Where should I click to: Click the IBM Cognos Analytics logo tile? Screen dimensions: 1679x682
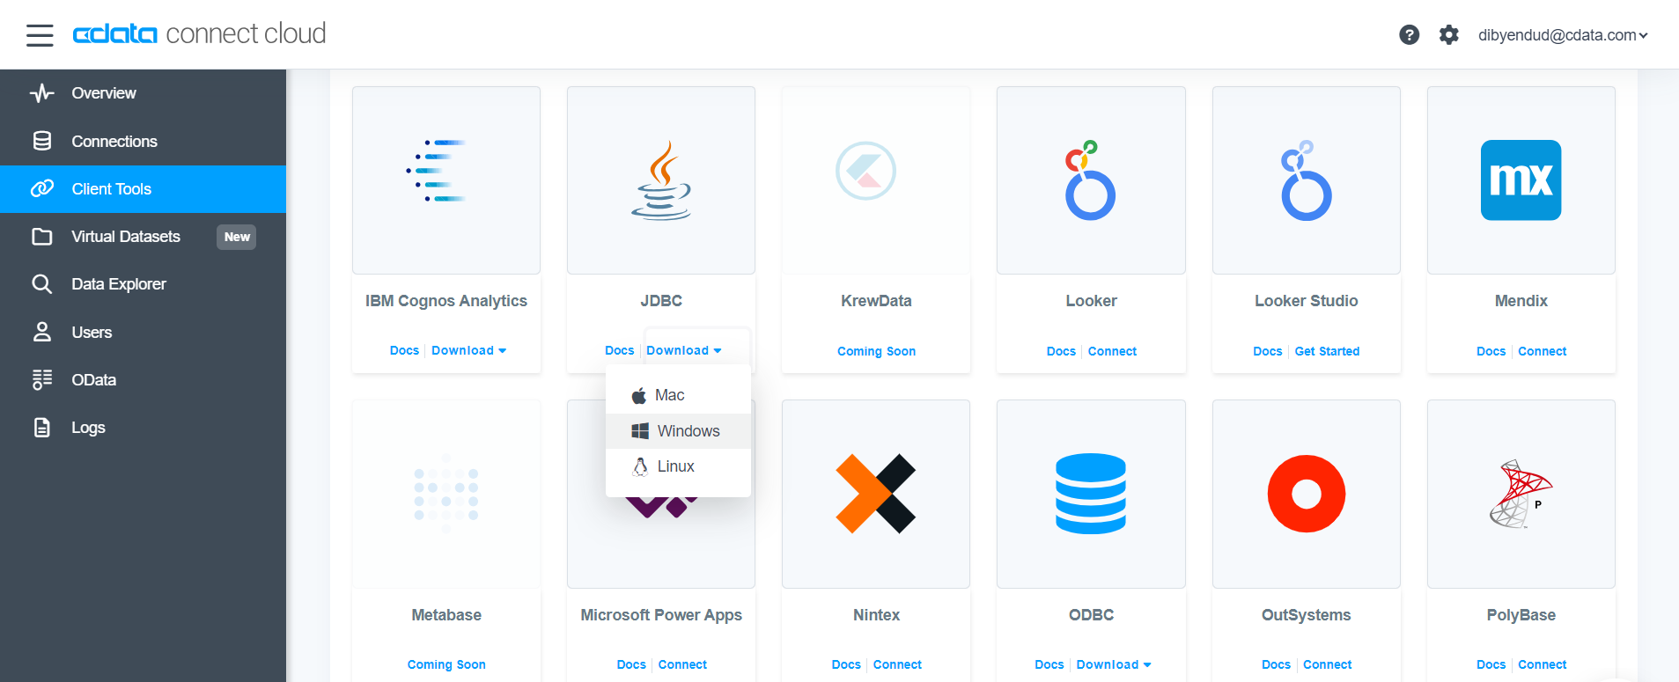coord(446,180)
